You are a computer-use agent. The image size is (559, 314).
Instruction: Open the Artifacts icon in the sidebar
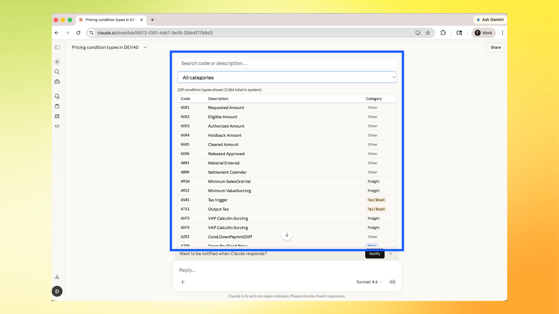click(x=57, y=106)
